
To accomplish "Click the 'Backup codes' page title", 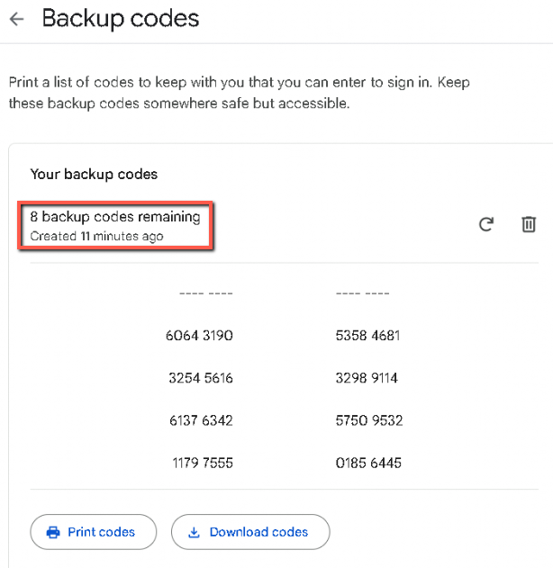I will pyautogui.click(x=121, y=18).
